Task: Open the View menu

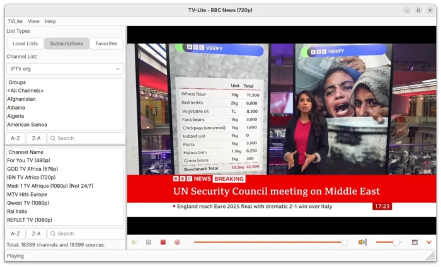Action: pos(33,21)
